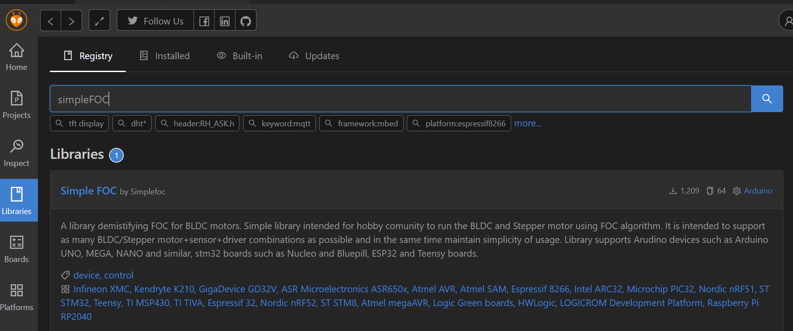Click the 'control' keyword tag

119,275
